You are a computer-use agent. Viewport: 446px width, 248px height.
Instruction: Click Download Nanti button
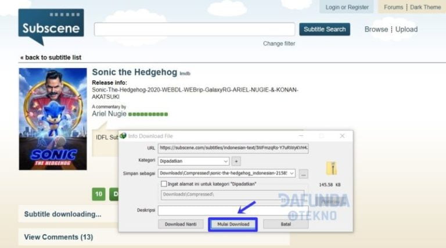(x=181, y=224)
